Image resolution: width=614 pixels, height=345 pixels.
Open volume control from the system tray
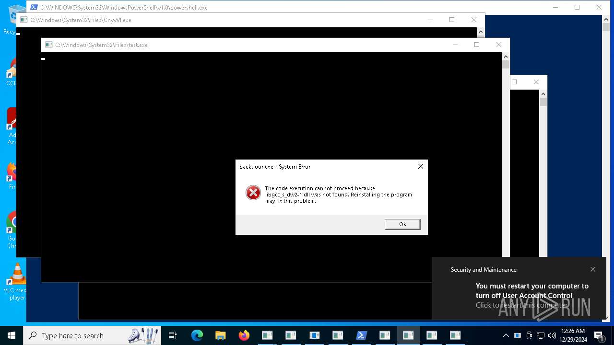(x=552, y=335)
